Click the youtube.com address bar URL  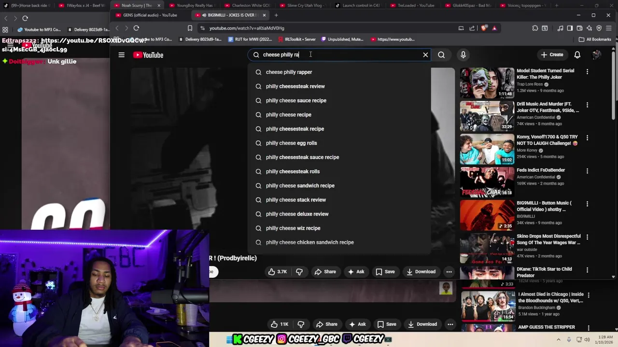click(247, 28)
